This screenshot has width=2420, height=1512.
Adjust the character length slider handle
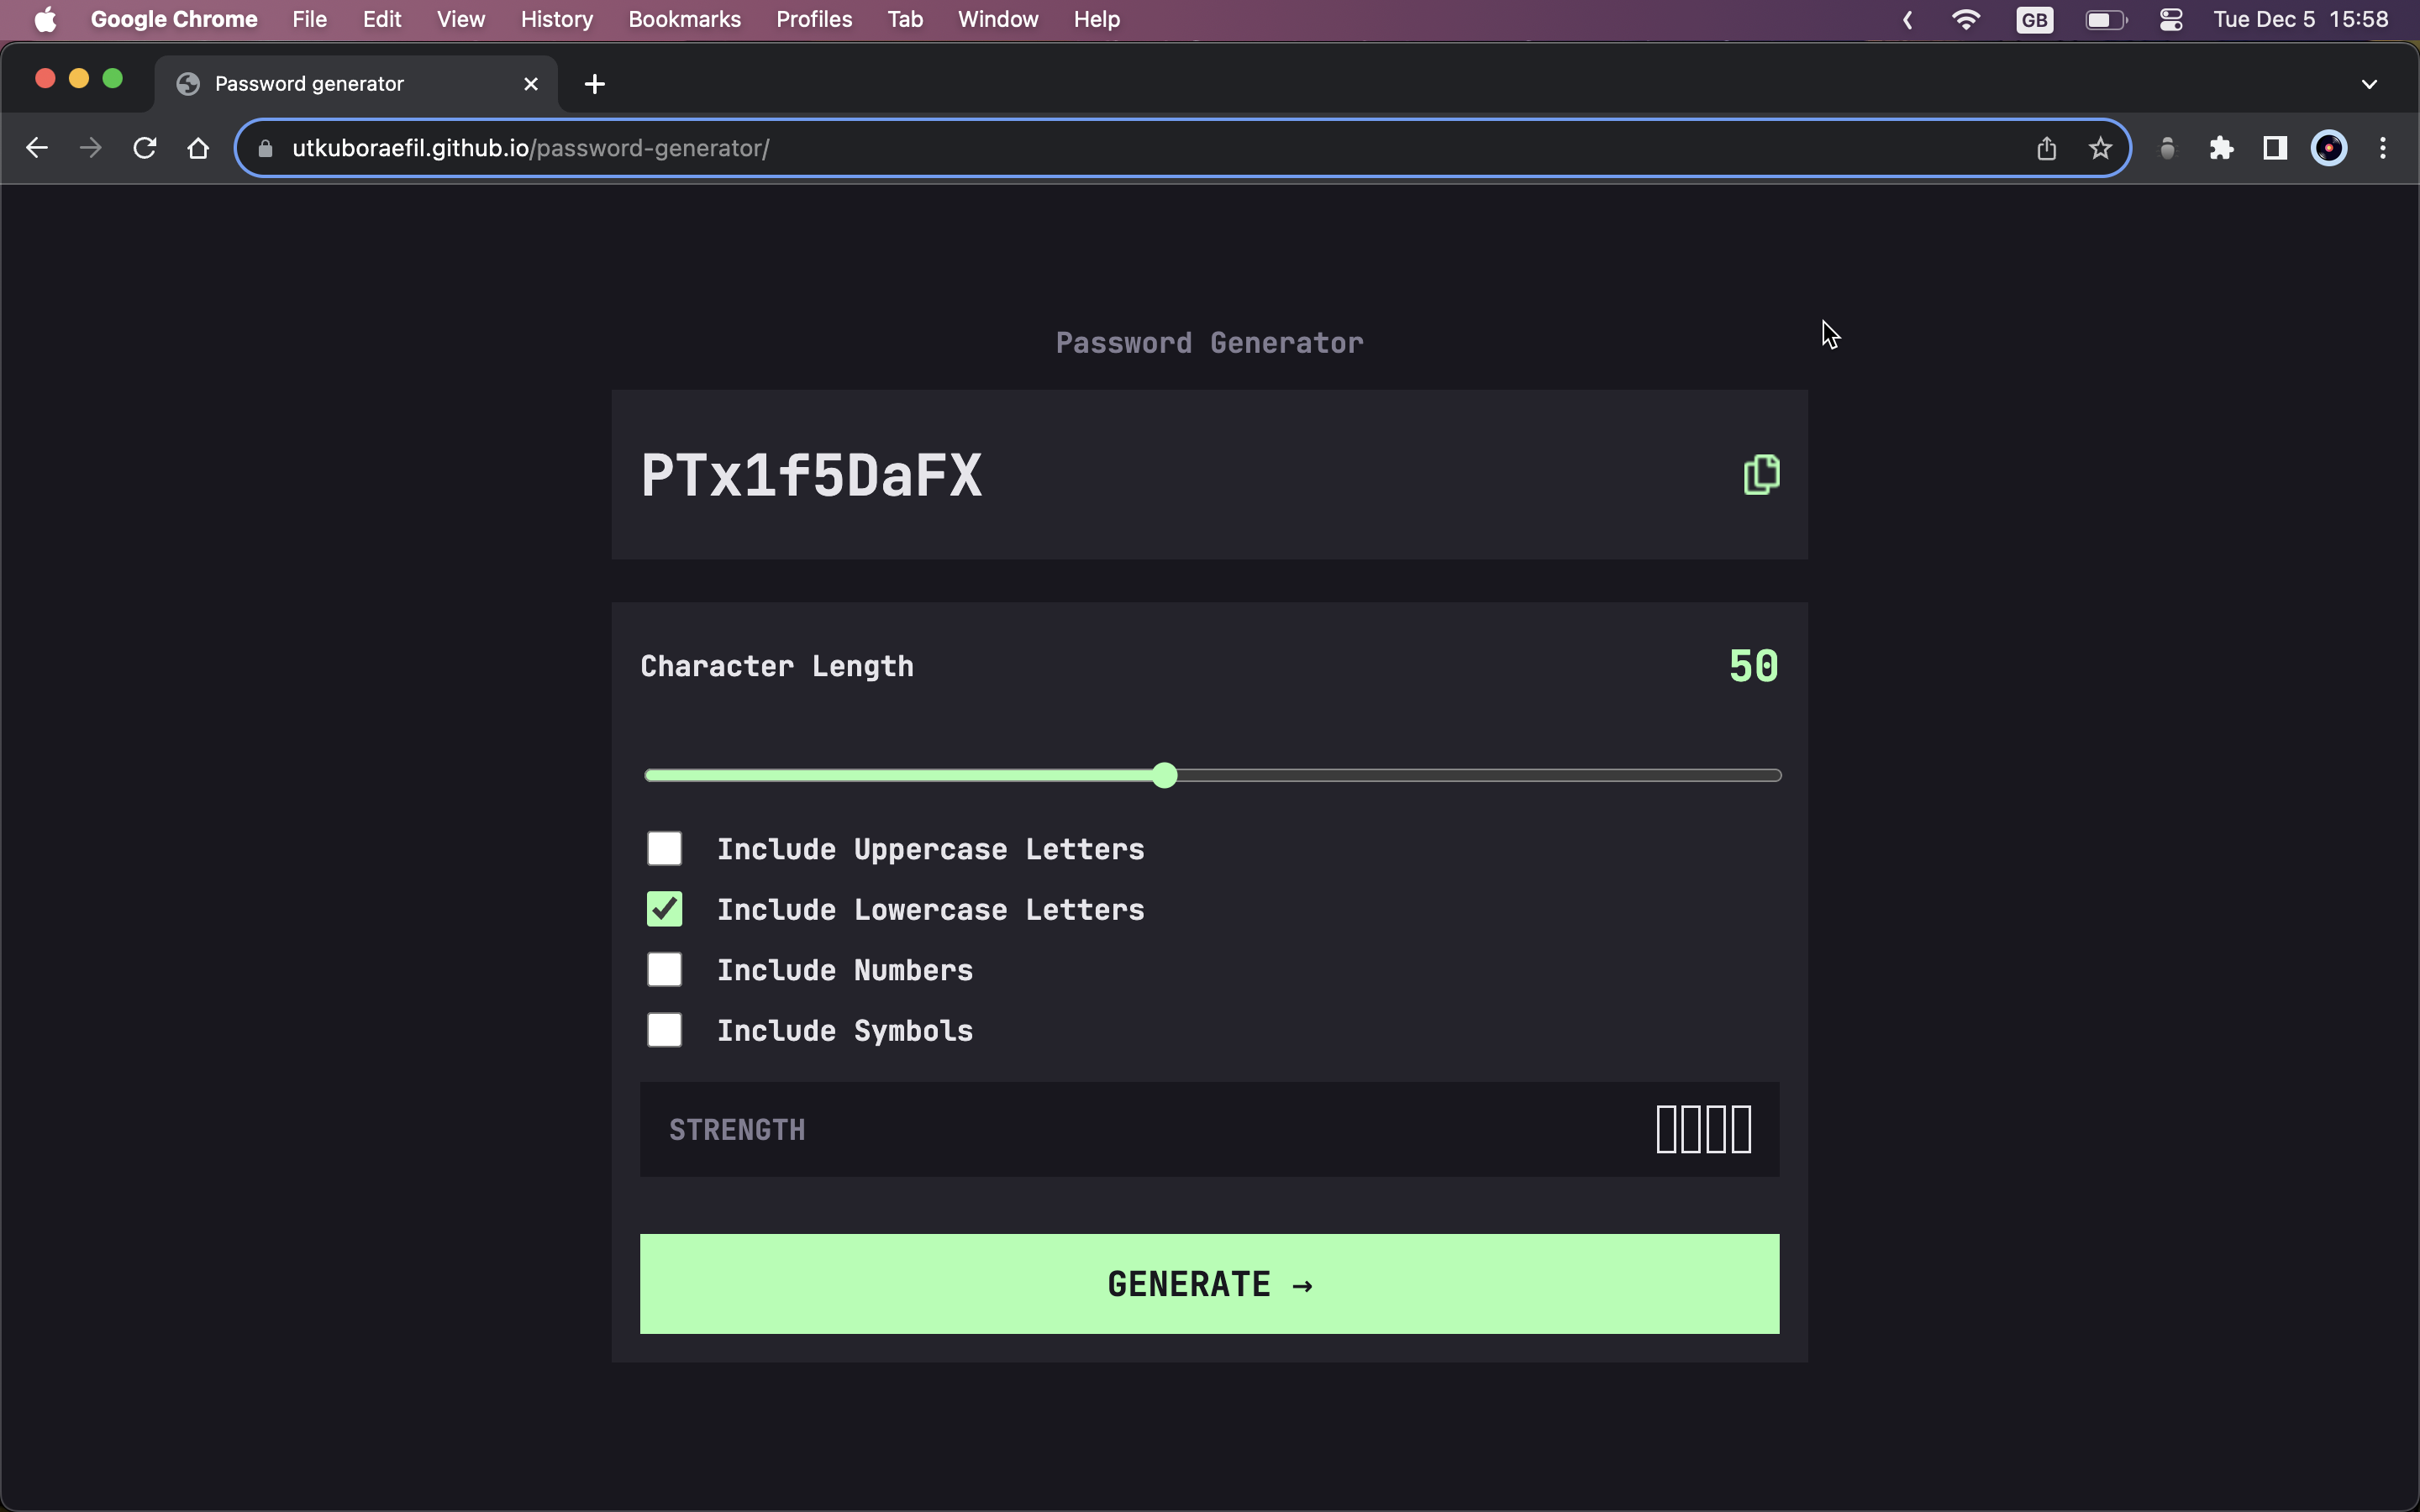(1166, 774)
